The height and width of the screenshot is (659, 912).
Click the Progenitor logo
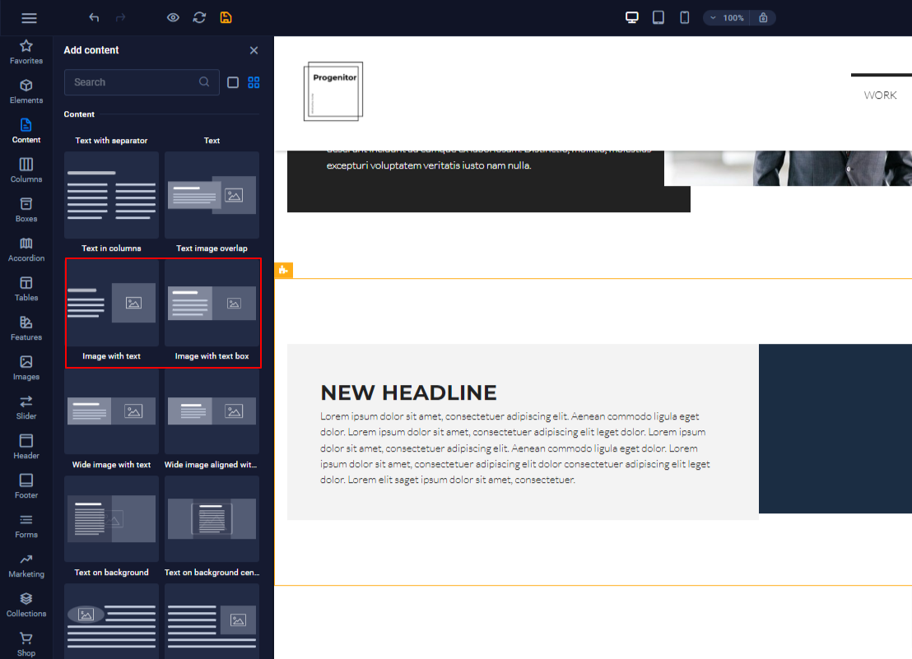point(333,91)
